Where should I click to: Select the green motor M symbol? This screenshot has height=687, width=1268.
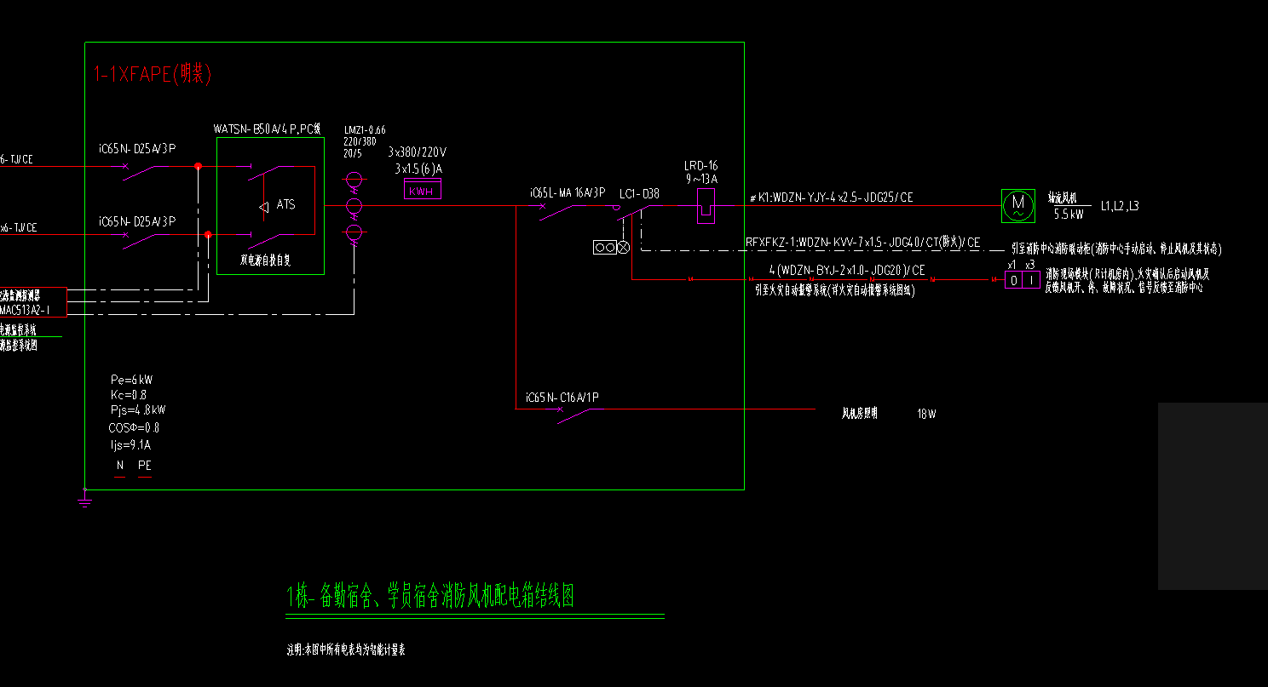coord(1017,205)
